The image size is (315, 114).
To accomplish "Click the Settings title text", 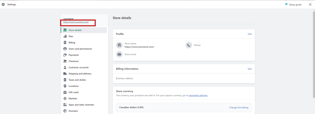I will (x=12, y=4).
